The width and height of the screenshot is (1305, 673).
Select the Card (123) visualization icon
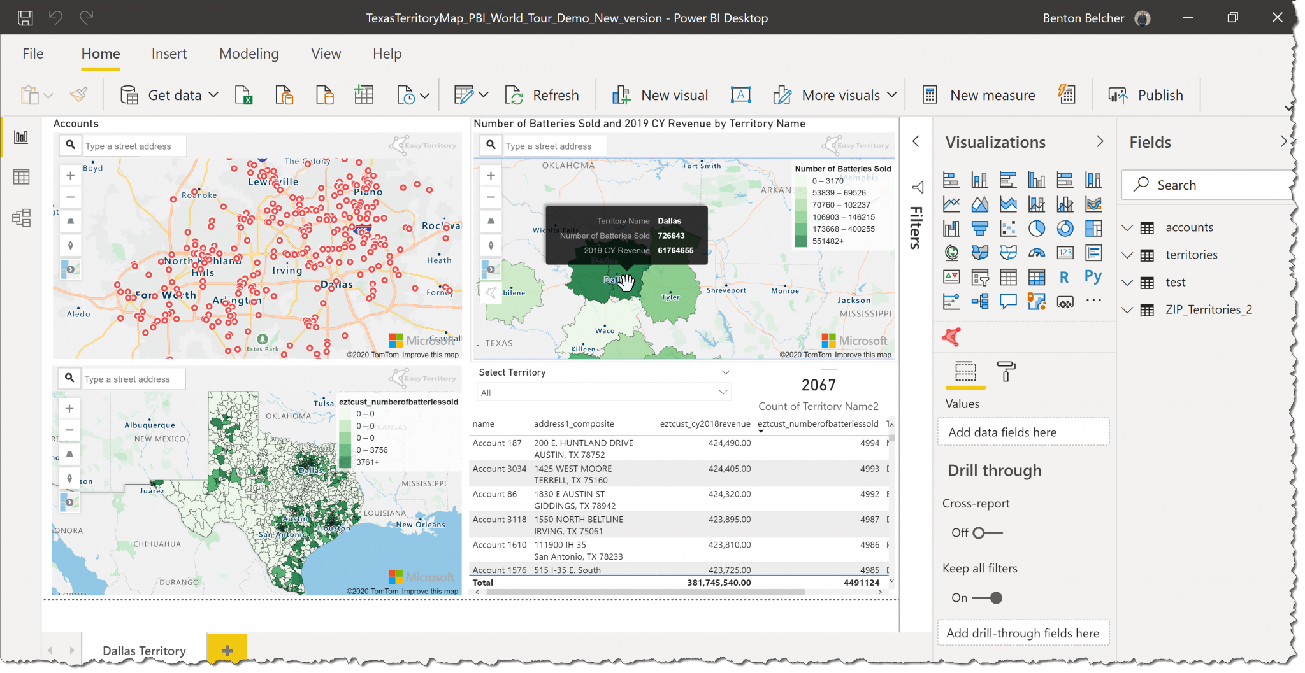tap(1065, 252)
